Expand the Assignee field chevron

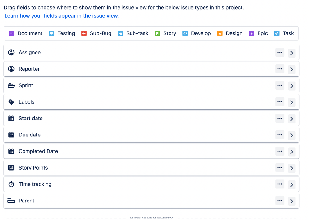[292, 53]
